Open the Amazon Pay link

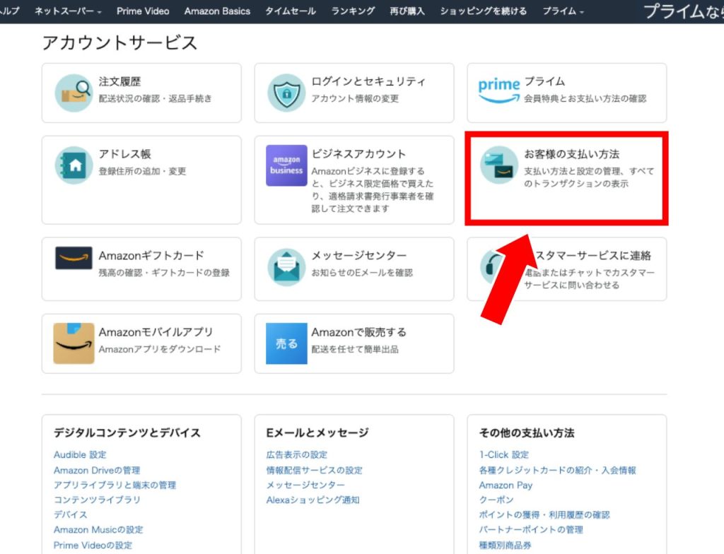coord(506,485)
